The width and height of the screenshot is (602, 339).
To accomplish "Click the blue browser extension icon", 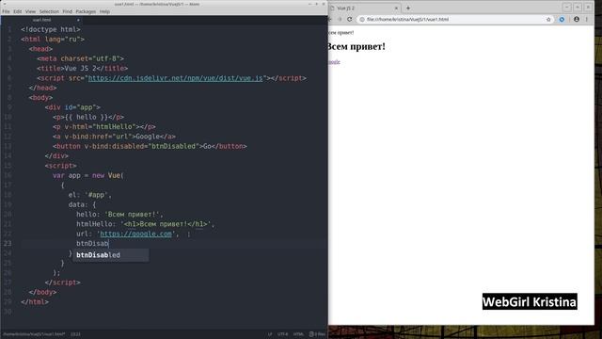I will (x=562, y=19).
